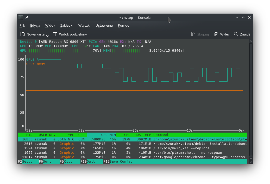Open the Zakładki menu
Viewport: 270px width, 184px height.
coord(67,25)
